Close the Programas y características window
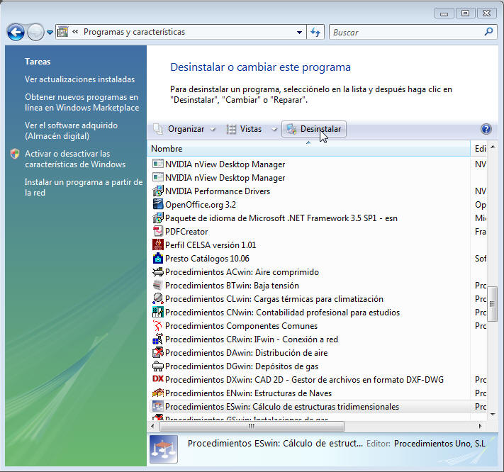 coord(487,13)
